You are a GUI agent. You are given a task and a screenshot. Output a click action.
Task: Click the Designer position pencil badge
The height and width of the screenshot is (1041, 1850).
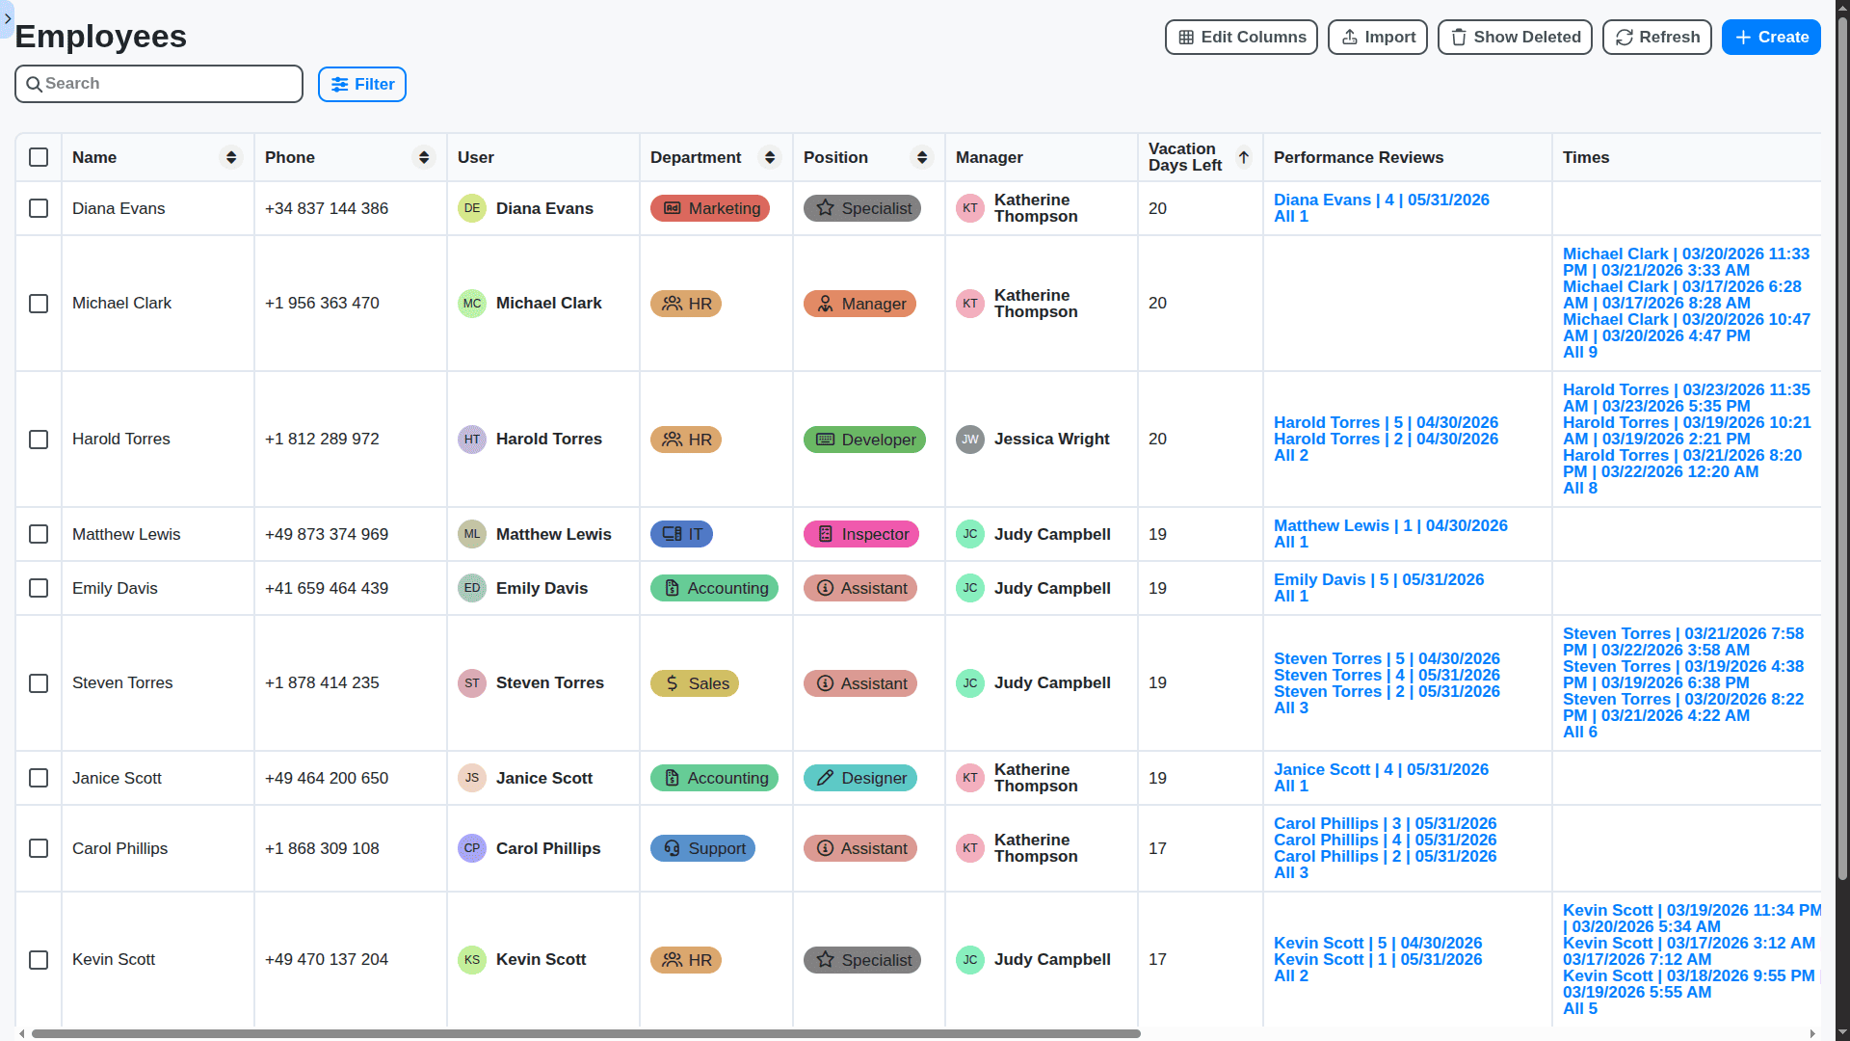[860, 778]
